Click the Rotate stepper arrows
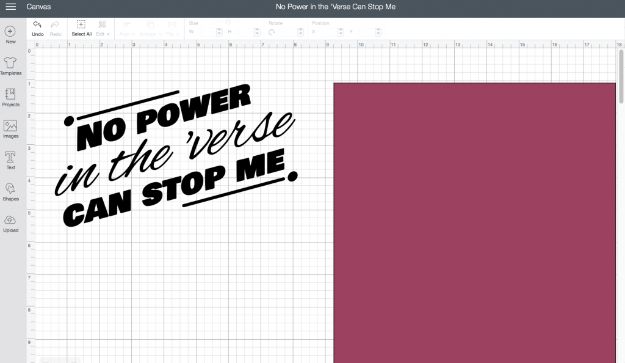Viewport: 625px width, 363px height. click(x=301, y=32)
